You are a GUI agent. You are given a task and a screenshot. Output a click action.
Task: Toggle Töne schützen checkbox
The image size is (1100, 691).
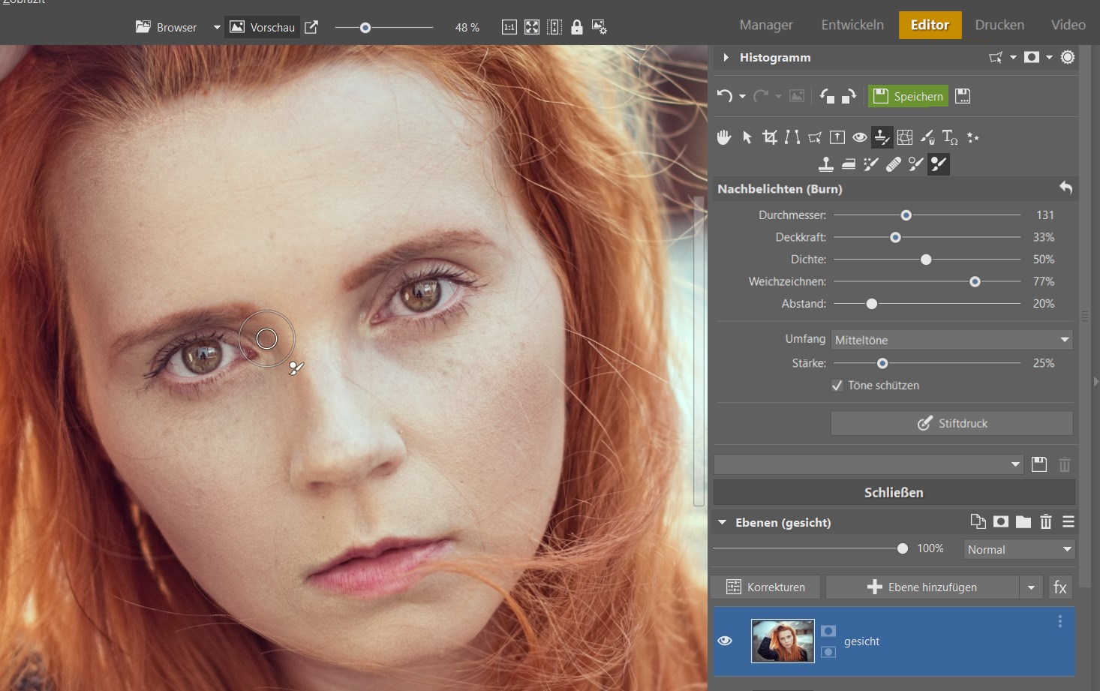tap(837, 386)
